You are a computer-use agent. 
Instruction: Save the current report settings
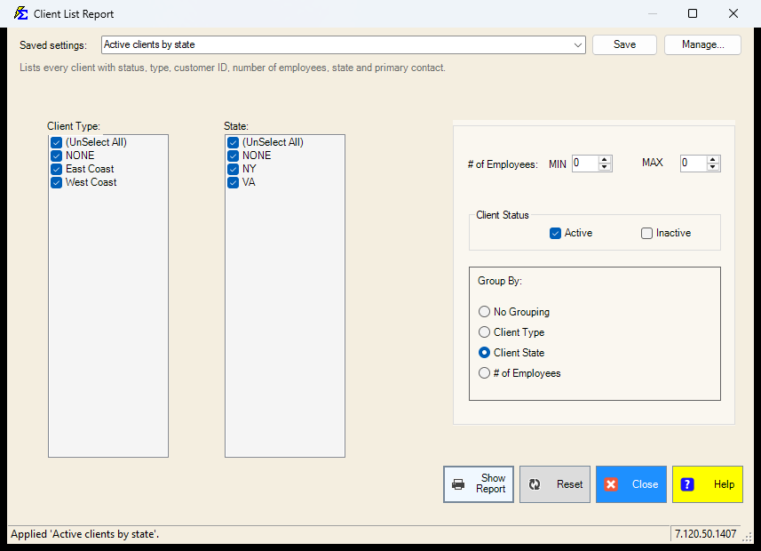coord(624,44)
